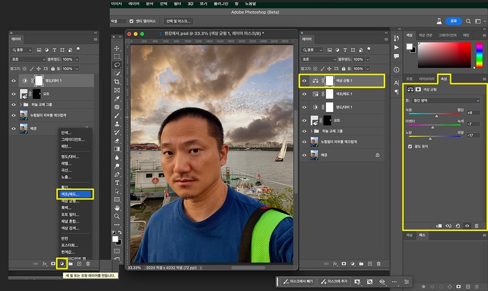
Task: Click trash icon in Properties panel
Action: tap(476, 225)
